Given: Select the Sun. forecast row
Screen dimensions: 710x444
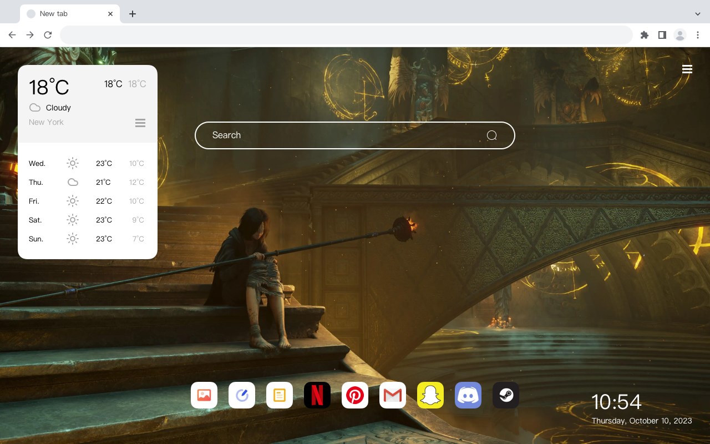Looking at the screenshot, I should 88,239.
